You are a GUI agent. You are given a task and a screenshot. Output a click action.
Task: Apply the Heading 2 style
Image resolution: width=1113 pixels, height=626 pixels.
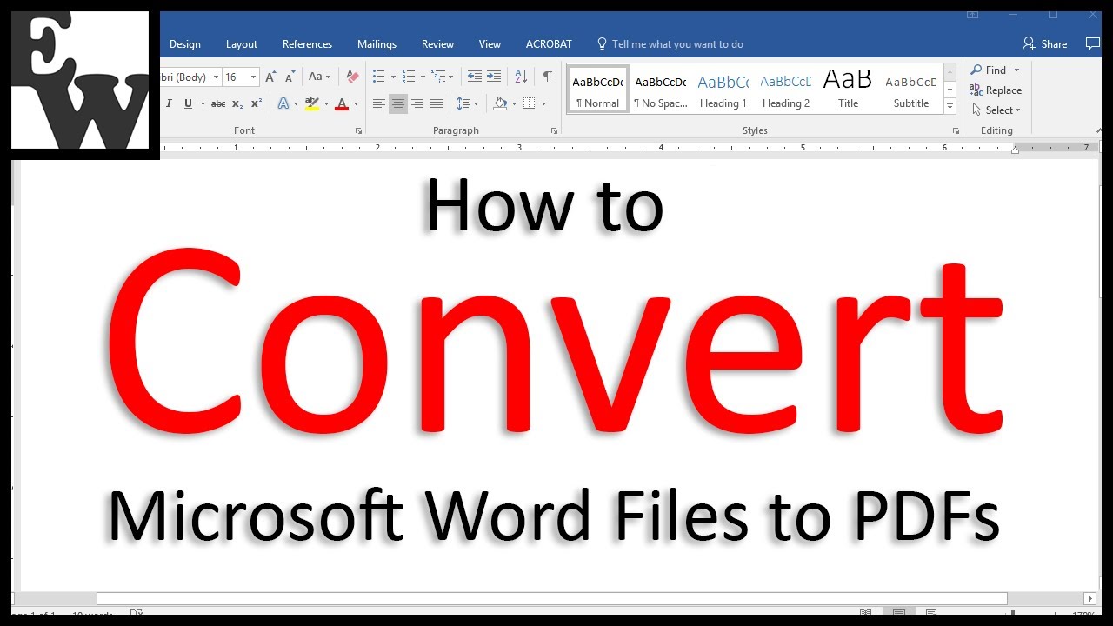(786, 90)
